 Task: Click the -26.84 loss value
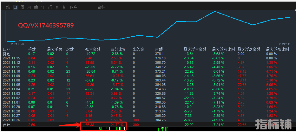90,71
